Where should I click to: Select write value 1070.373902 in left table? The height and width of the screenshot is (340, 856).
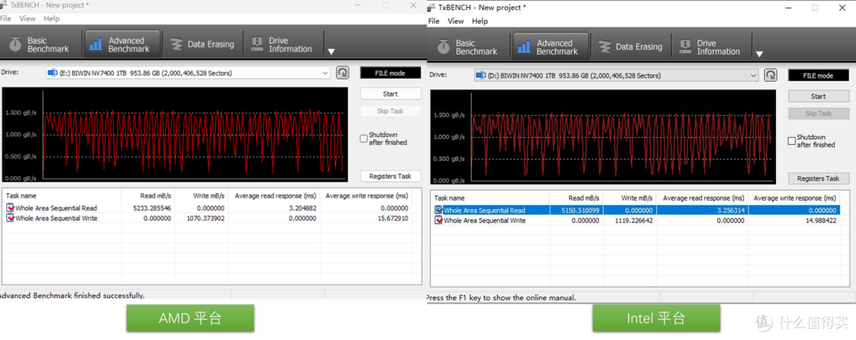pos(204,218)
